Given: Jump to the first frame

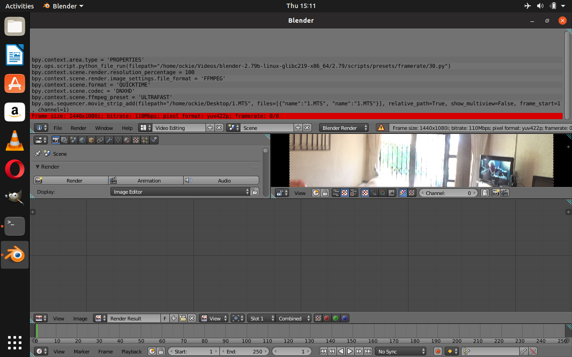Looking at the screenshot, I should tap(323, 352).
